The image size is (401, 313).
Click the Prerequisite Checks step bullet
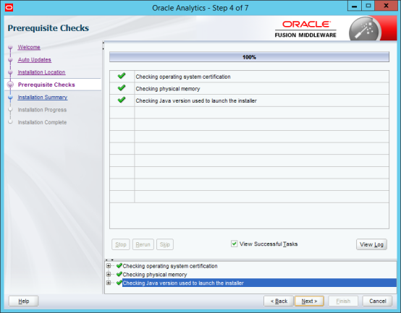10,85
